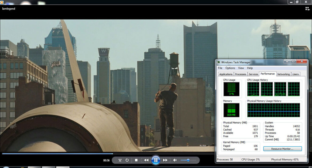Switch to the Processes tab
312x168 pixels.
(x=240, y=74)
